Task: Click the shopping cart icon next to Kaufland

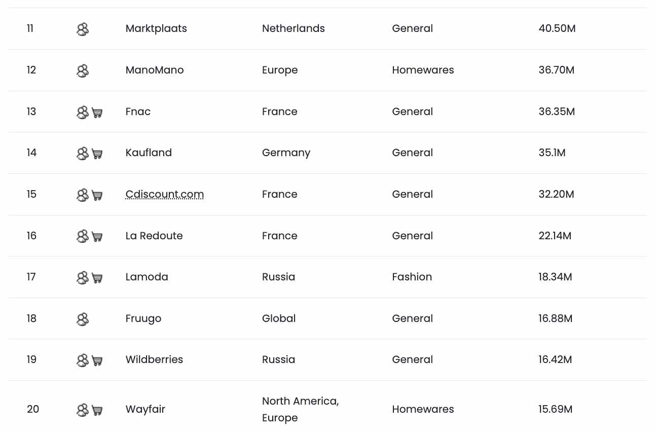Action: click(x=97, y=154)
